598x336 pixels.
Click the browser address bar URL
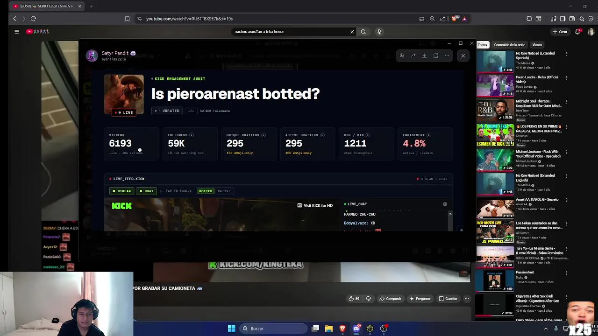tap(189, 19)
